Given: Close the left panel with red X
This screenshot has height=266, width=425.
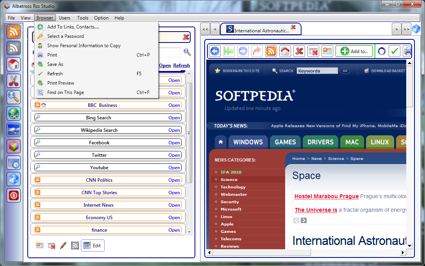Looking at the screenshot, I should point(186,37).
